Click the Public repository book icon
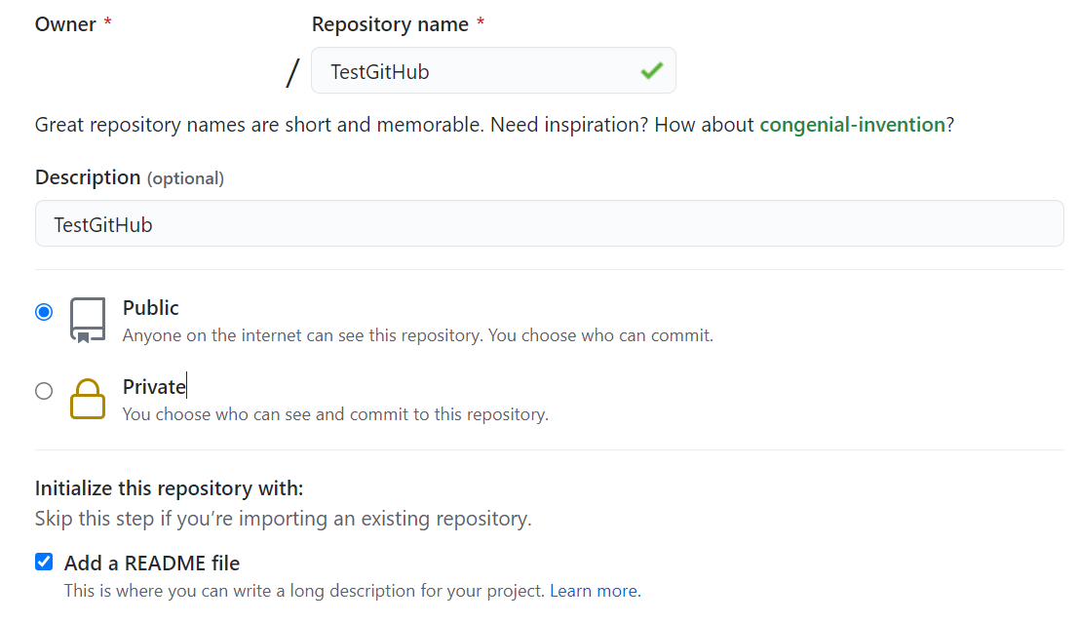Image resolution: width=1079 pixels, height=622 pixels. [x=88, y=320]
